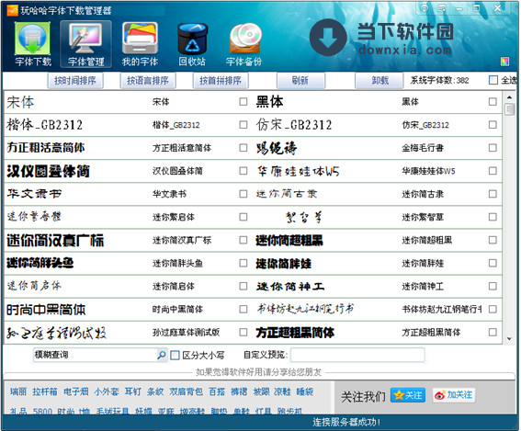The image size is (521, 431).
Task: Enable 区分大小写 case-sensitive option
Action: (x=175, y=356)
